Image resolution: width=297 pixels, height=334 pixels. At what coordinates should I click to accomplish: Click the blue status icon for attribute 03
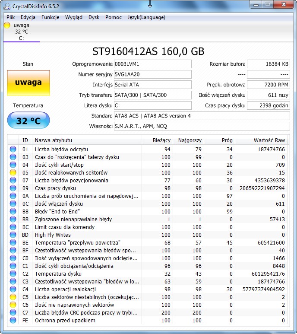[x=13, y=157]
